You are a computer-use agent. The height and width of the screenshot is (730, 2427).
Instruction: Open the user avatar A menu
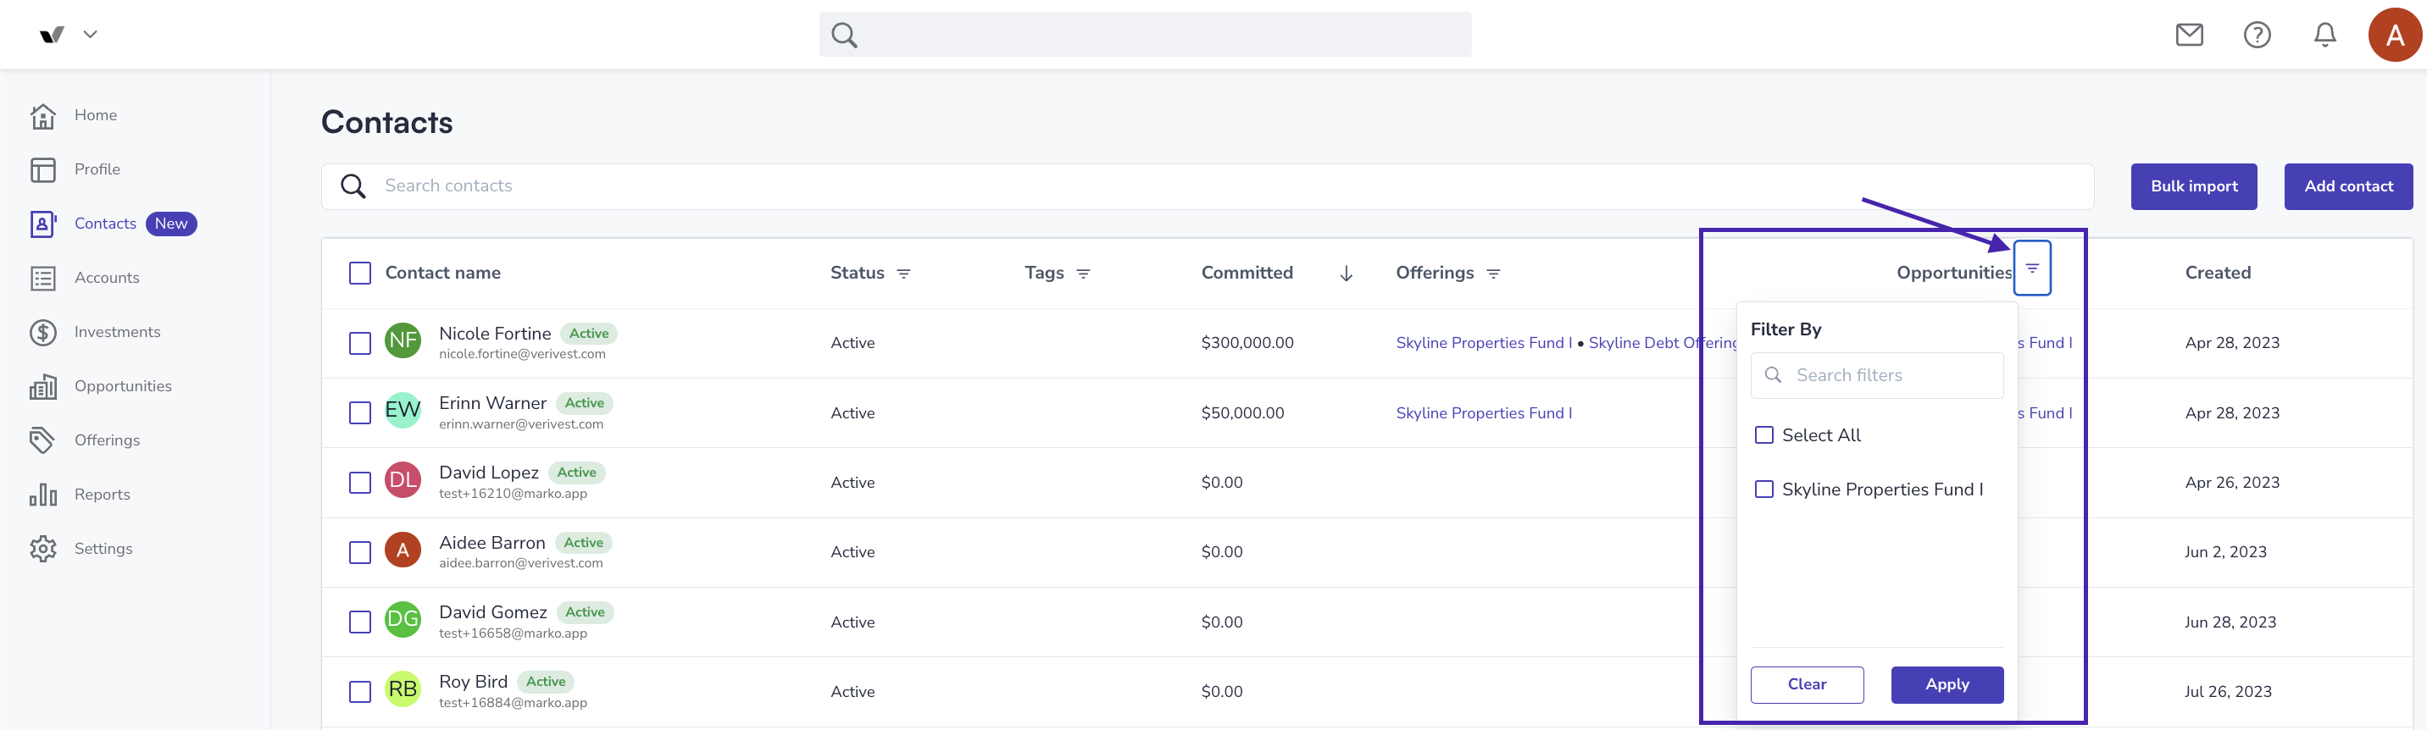click(x=2394, y=35)
